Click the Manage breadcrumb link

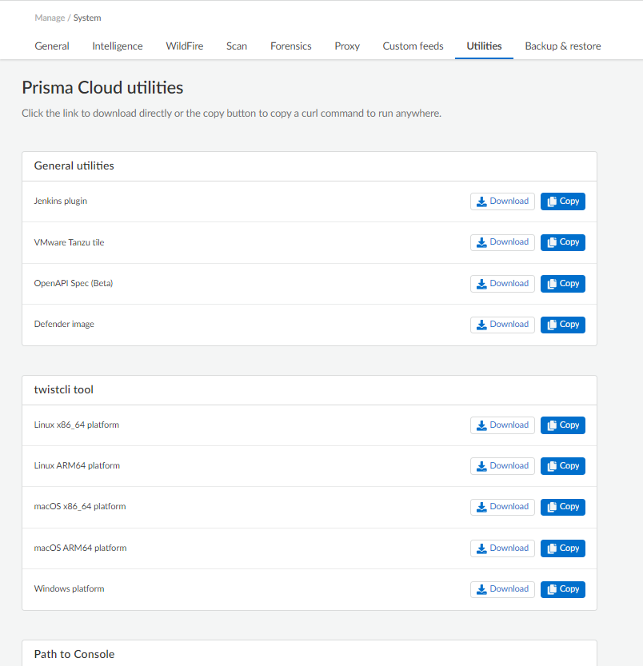(50, 18)
